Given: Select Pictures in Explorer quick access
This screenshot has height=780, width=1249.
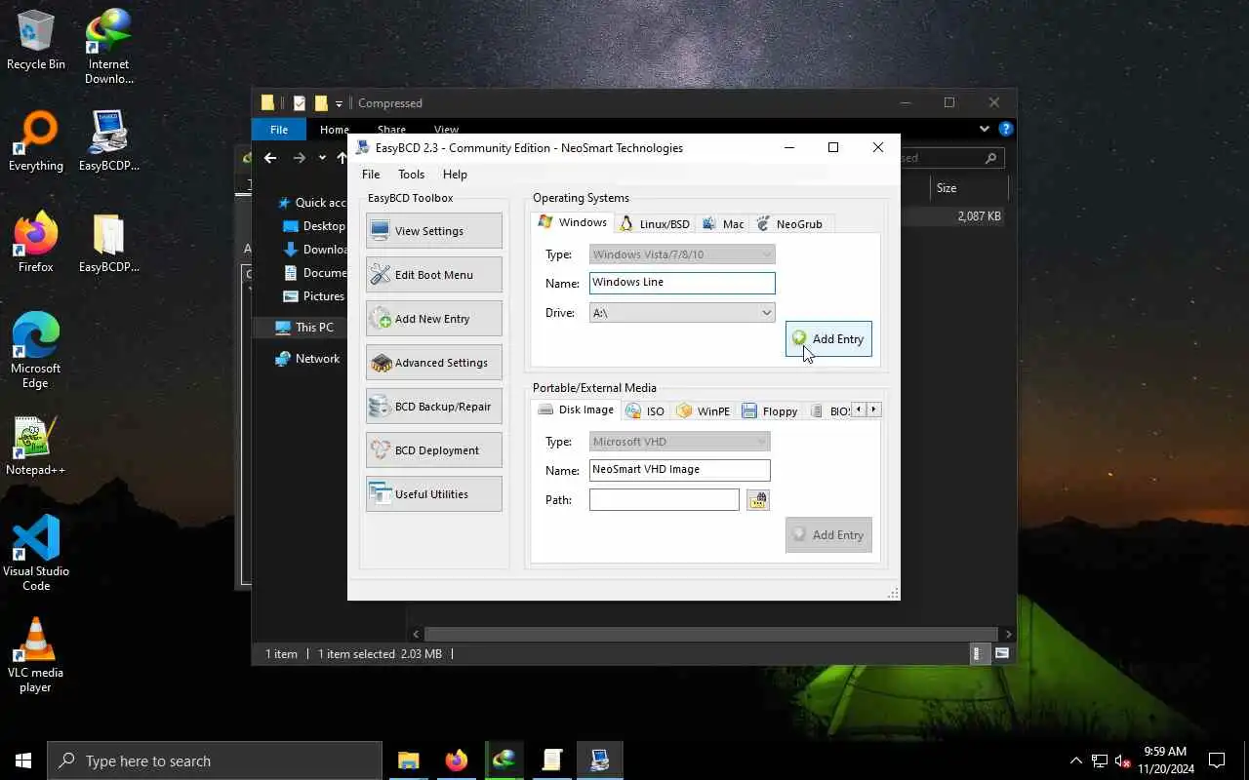Looking at the screenshot, I should [323, 296].
